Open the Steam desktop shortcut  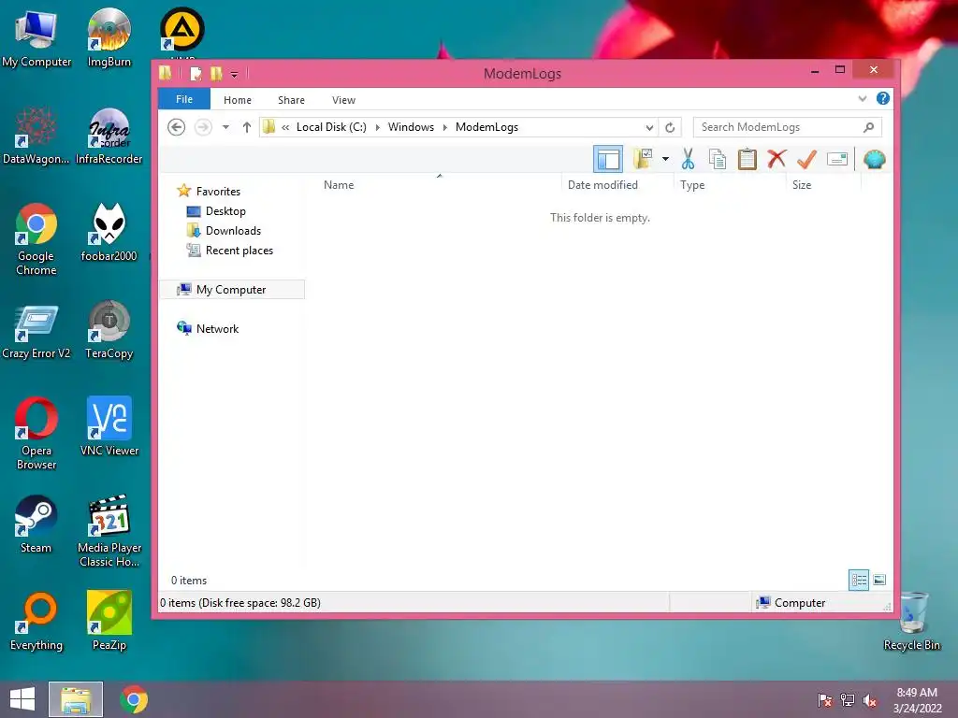(x=36, y=524)
